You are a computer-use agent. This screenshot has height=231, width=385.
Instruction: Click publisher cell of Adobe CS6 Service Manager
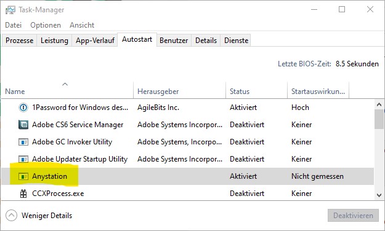(180, 125)
